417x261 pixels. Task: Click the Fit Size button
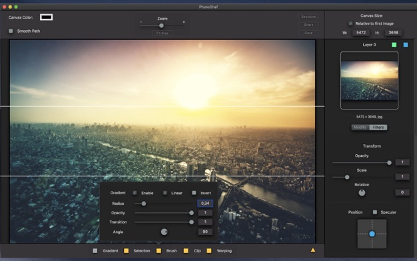[163, 33]
